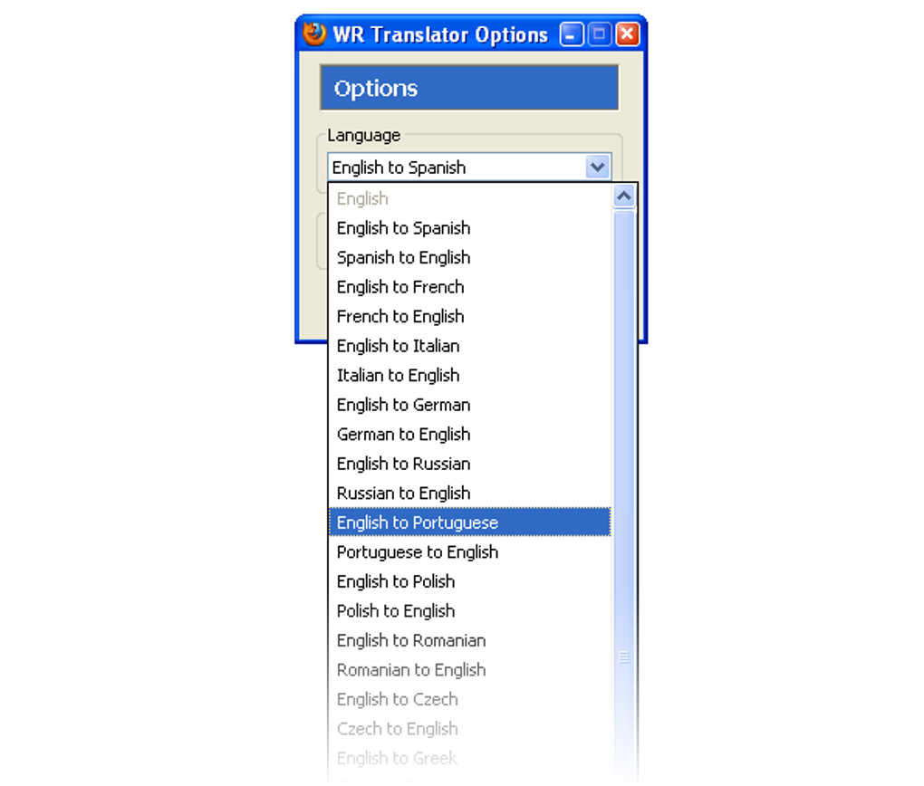Collapse the Language dropdown arrow
This screenshot has width=924, height=786.
coord(597,168)
